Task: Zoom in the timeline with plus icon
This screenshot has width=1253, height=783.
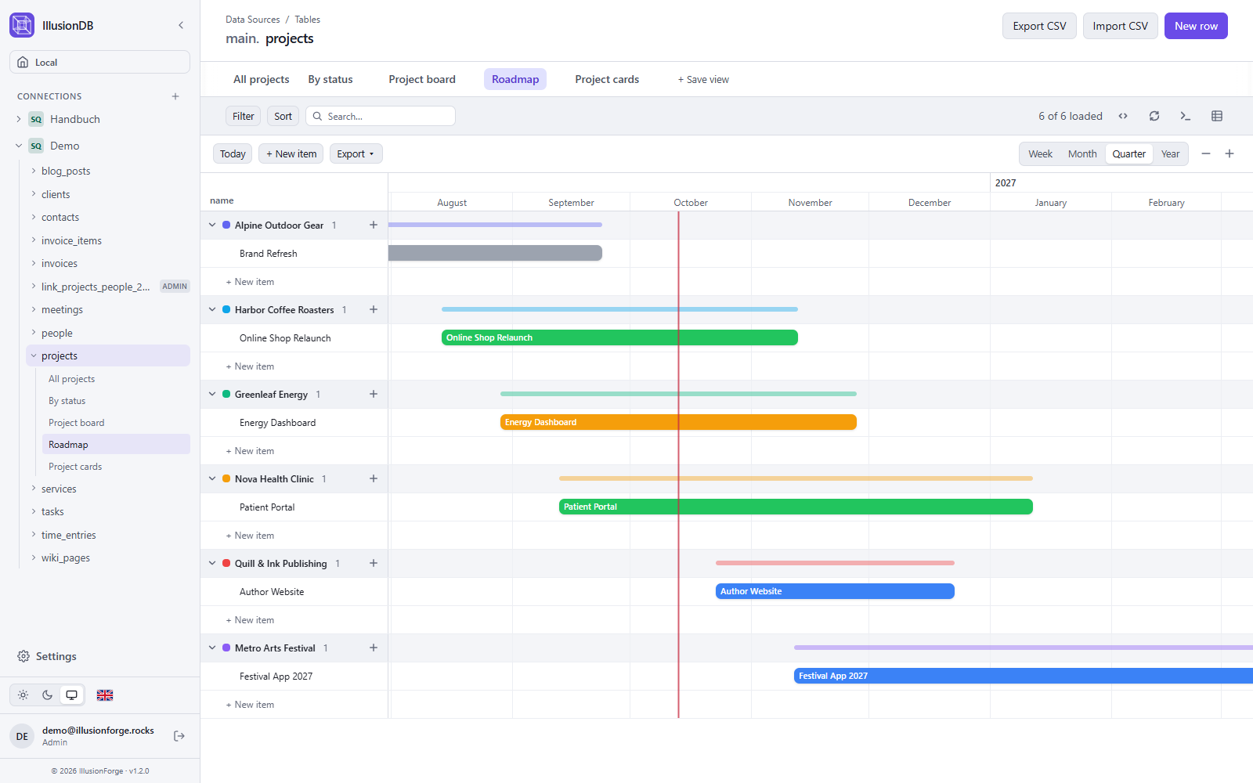Action: [x=1230, y=153]
